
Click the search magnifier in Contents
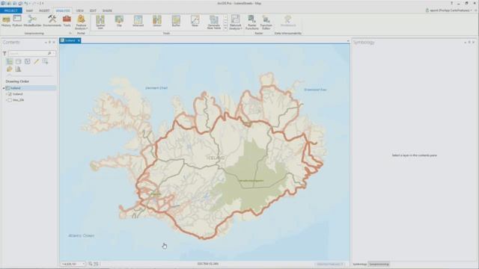point(49,53)
